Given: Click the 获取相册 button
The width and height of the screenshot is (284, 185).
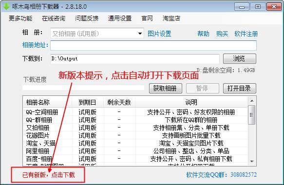Looking at the screenshot, I should (x=165, y=88).
